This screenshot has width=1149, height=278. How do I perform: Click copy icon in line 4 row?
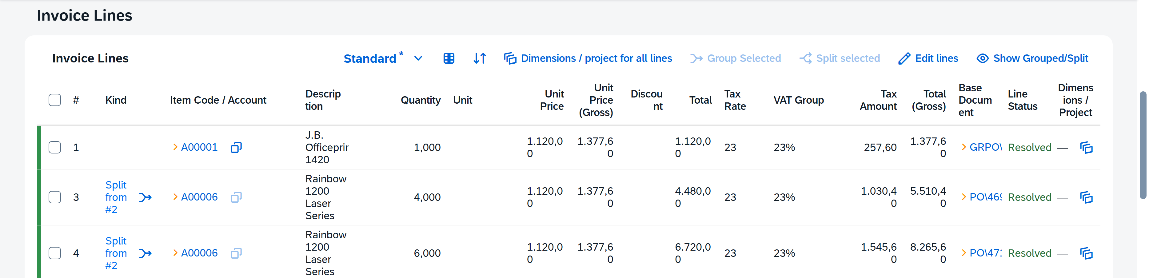(236, 253)
